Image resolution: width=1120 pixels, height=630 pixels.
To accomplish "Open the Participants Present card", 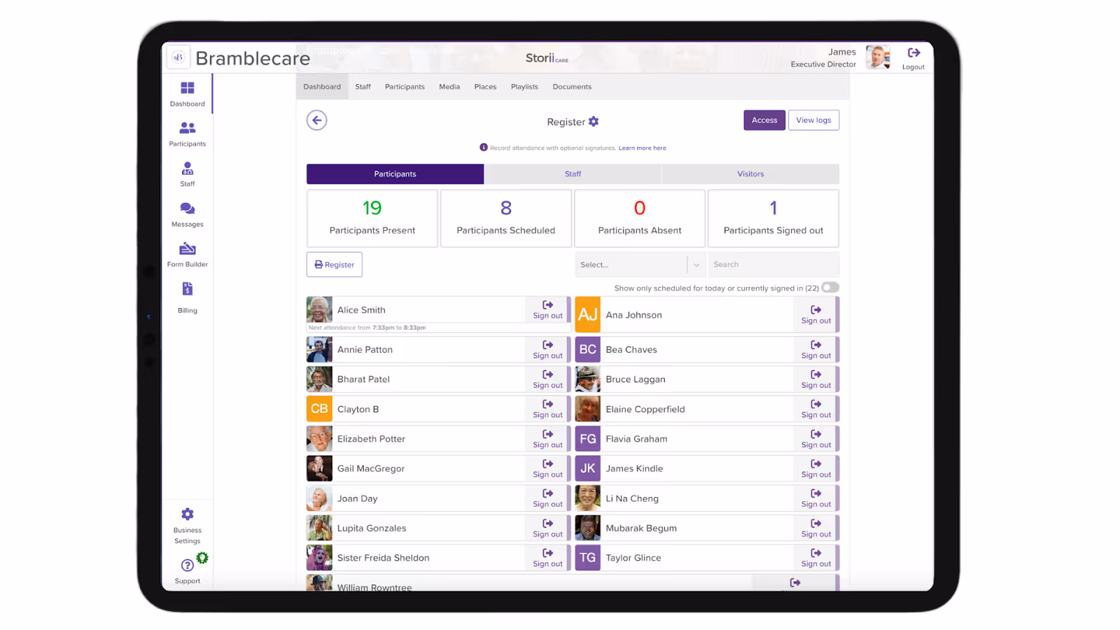I will pos(372,218).
